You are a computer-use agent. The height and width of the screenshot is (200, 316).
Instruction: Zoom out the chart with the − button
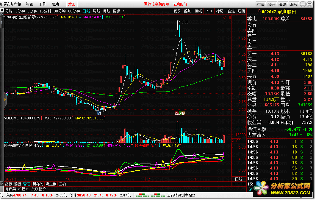point(239,184)
